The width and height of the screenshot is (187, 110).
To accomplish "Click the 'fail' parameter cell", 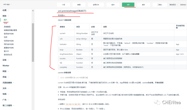I will [x=66, y=63].
